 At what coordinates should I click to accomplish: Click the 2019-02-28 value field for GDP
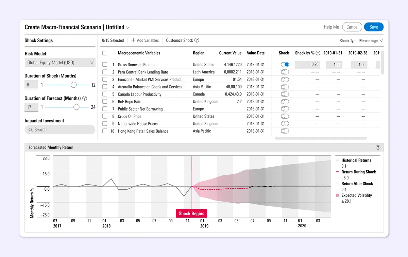[x=359, y=65]
